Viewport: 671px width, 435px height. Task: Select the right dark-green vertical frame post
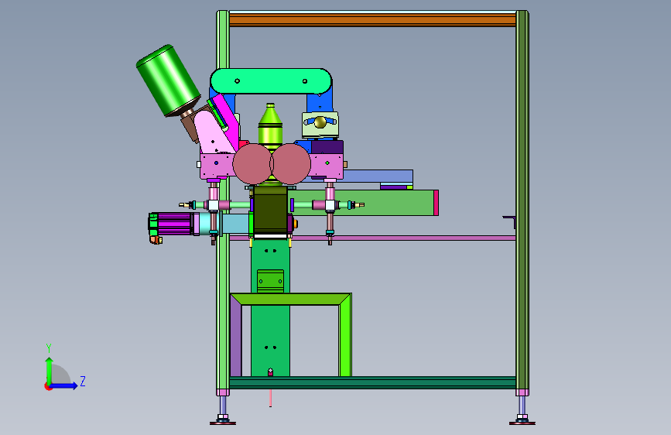tap(522, 200)
